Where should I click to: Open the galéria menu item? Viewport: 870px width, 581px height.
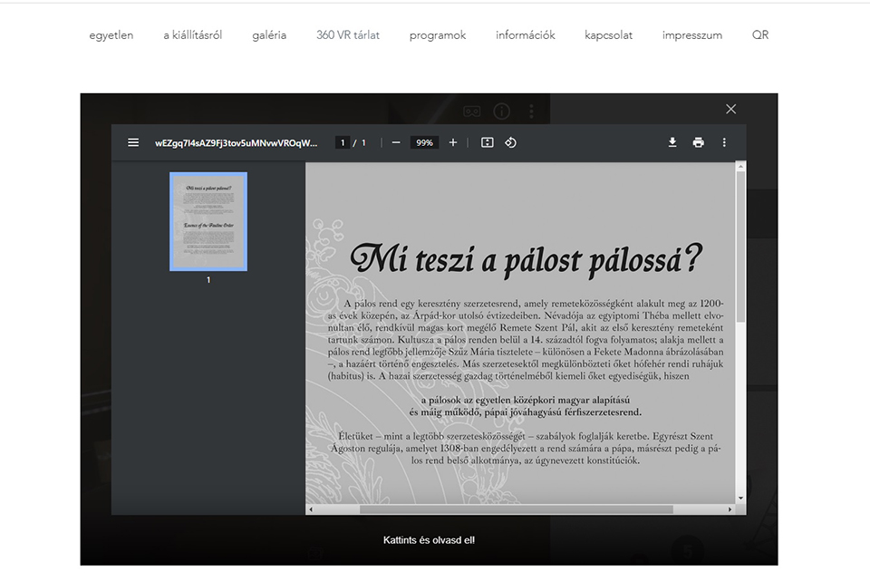click(x=269, y=35)
